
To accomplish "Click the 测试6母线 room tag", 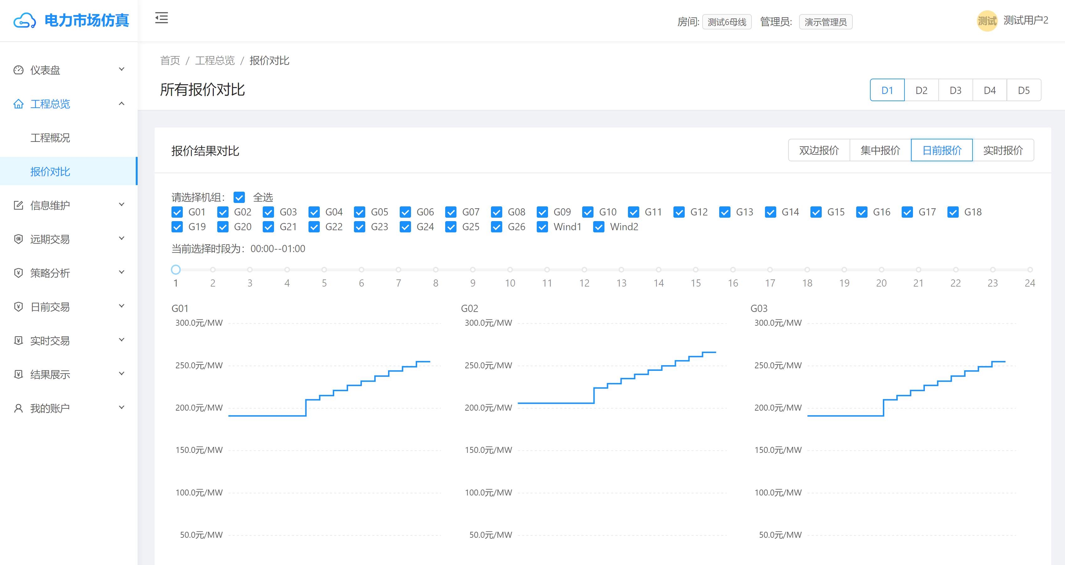I will (727, 22).
